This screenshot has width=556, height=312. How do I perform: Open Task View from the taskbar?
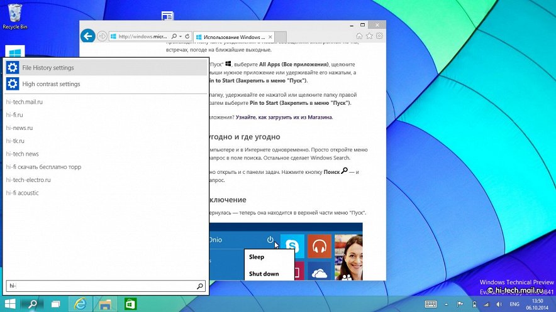(x=55, y=304)
